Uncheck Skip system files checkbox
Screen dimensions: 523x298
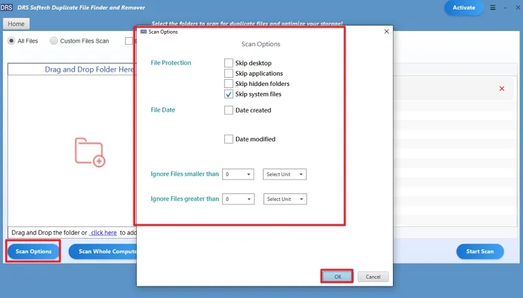click(x=228, y=94)
